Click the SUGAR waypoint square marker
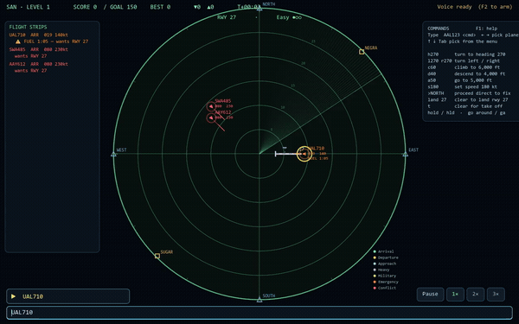Image resolution: width=519 pixels, height=324 pixels. click(x=157, y=256)
